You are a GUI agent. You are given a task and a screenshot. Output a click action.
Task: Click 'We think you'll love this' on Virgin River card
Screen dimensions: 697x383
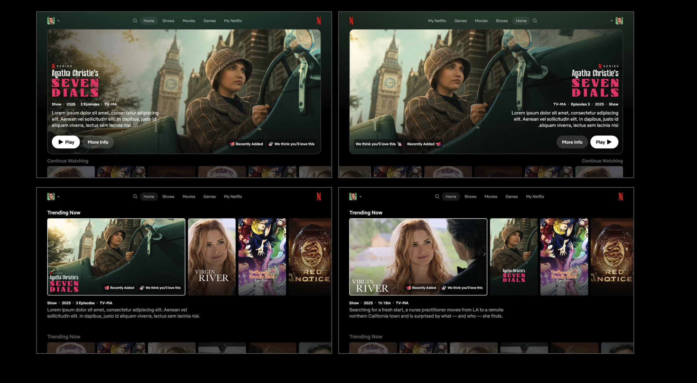462,288
